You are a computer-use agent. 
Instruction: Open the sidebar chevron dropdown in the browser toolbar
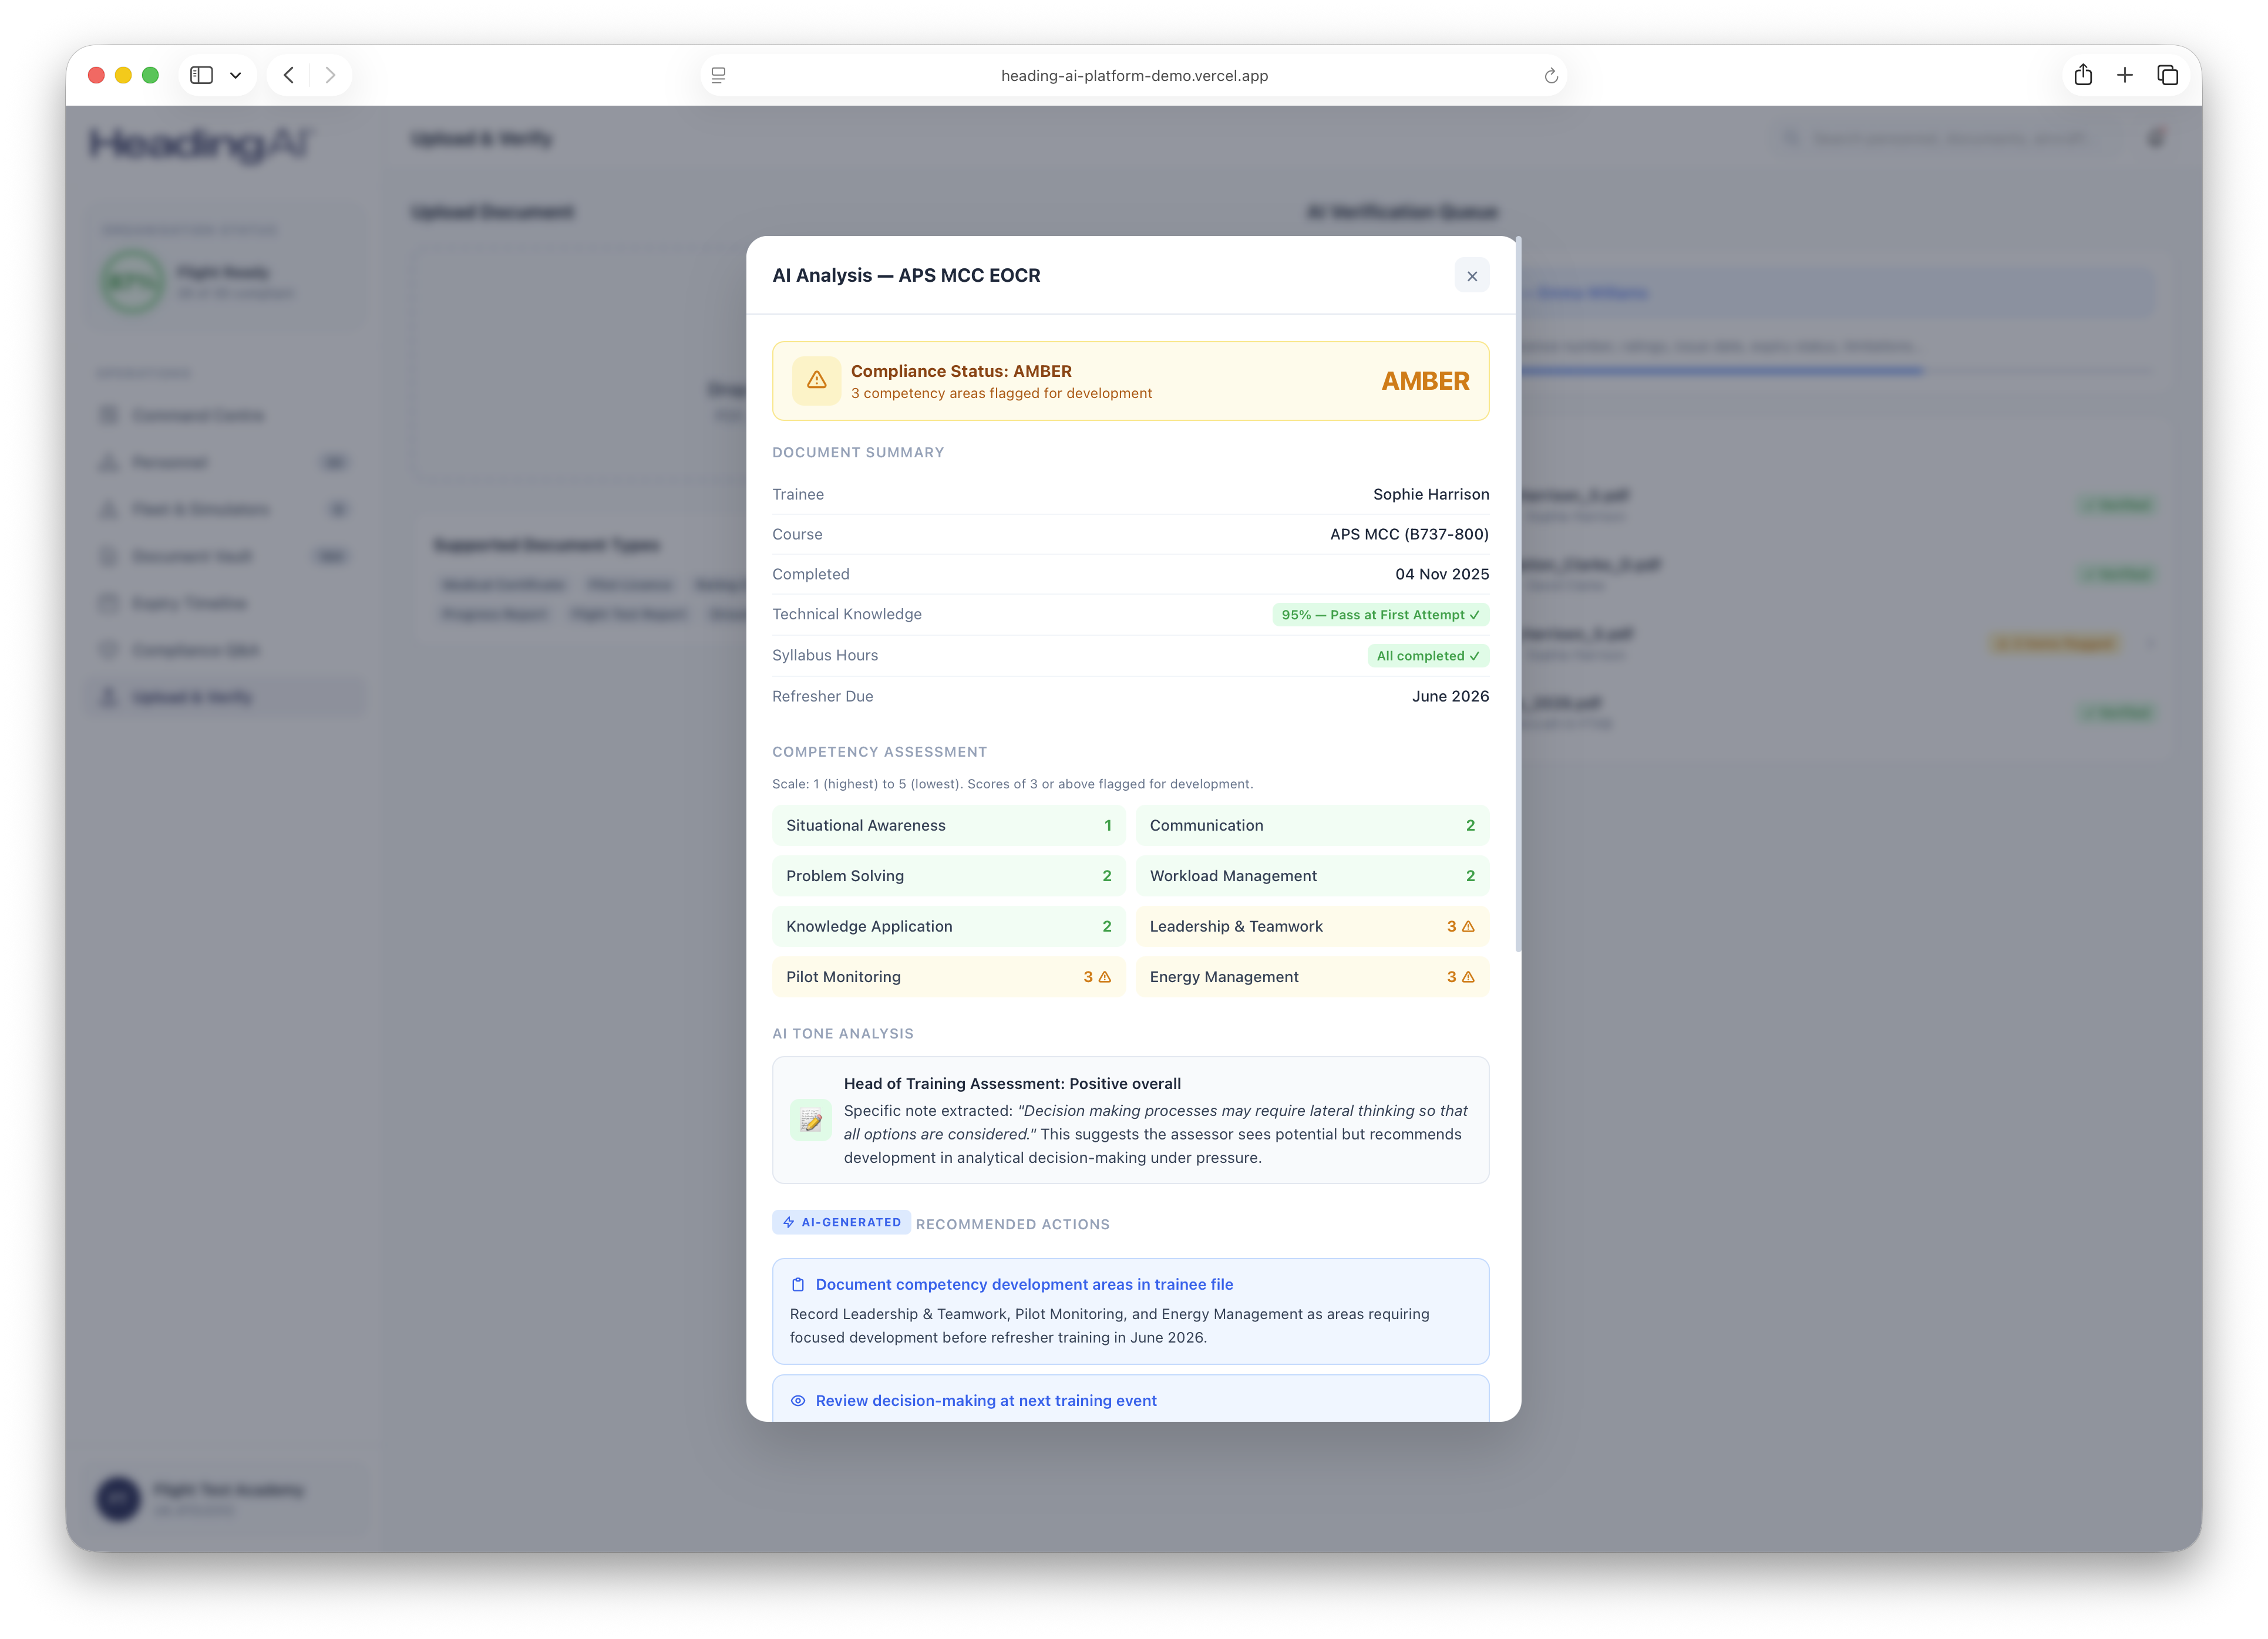[236, 75]
